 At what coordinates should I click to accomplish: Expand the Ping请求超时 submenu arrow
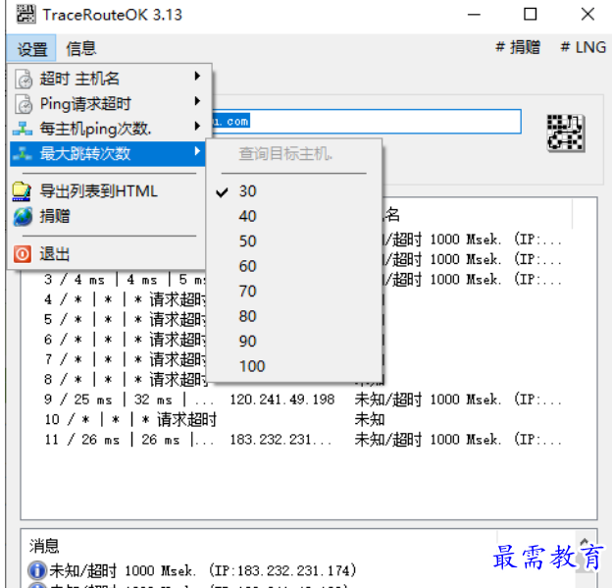click(197, 101)
